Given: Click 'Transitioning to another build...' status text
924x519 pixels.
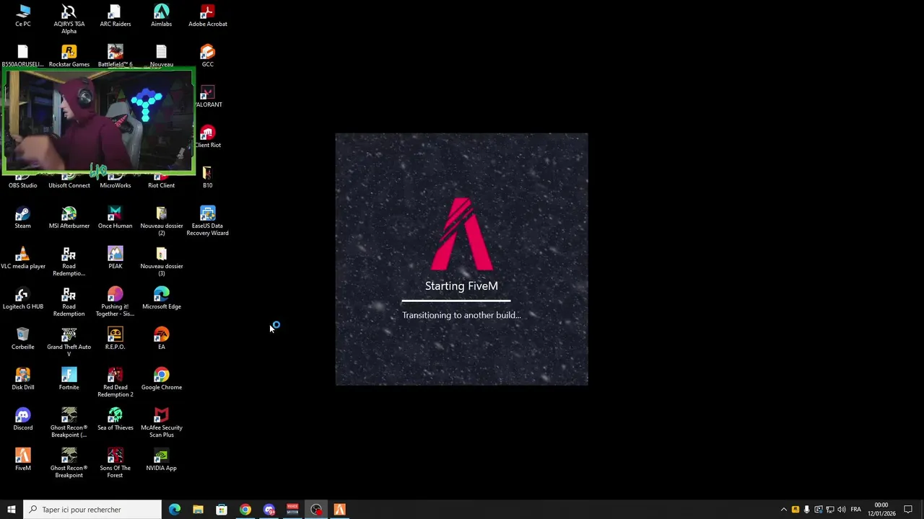Looking at the screenshot, I should coord(461,315).
